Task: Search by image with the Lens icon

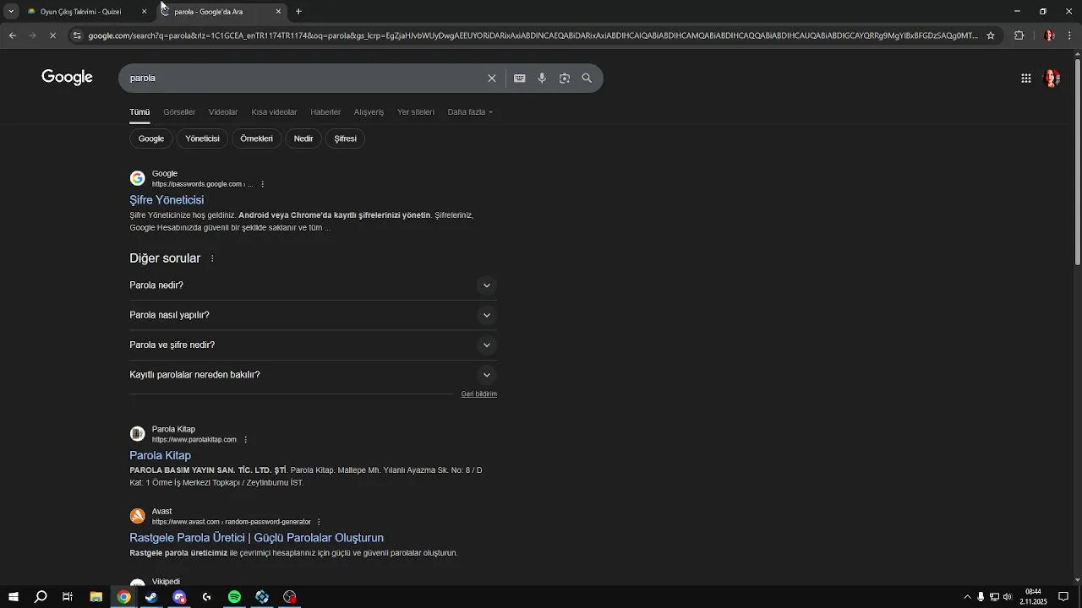Action: point(565,79)
